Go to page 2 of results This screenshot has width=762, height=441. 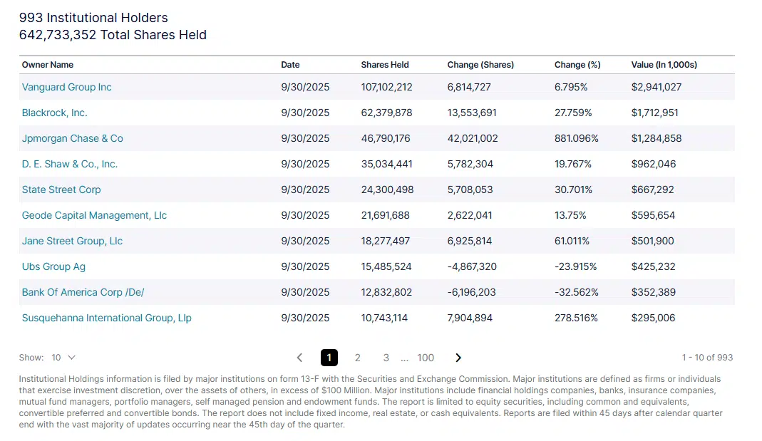(x=358, y=358)
